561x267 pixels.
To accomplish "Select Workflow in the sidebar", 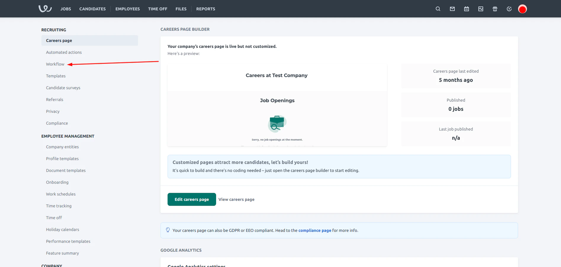I will point(55,64).
